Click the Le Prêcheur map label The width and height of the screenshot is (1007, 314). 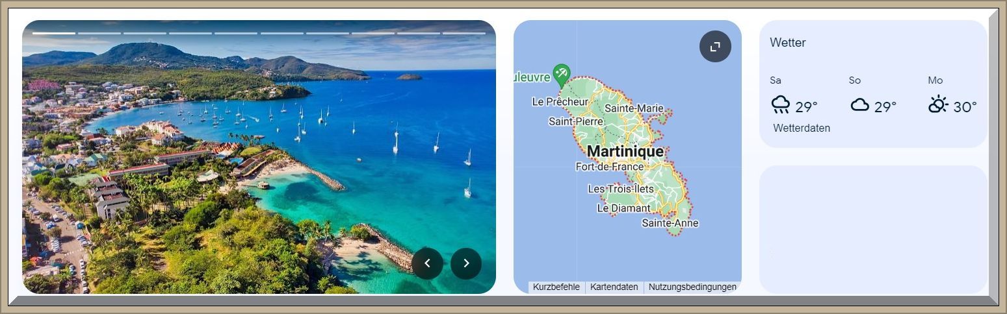coord(560,102)
